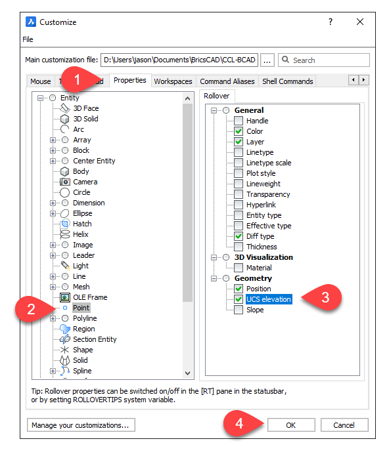This screenshot has width=389, height=458.
Task: Enable the Linetype scale checkbox
Action: [239, 163]
